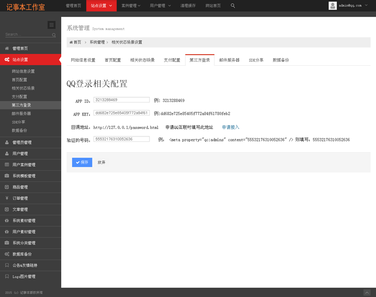Click the home icon beside 管理首页 in sidebar
Viewport: 376px width, 297px height.
pyautogui.click(x=7, y=49)
